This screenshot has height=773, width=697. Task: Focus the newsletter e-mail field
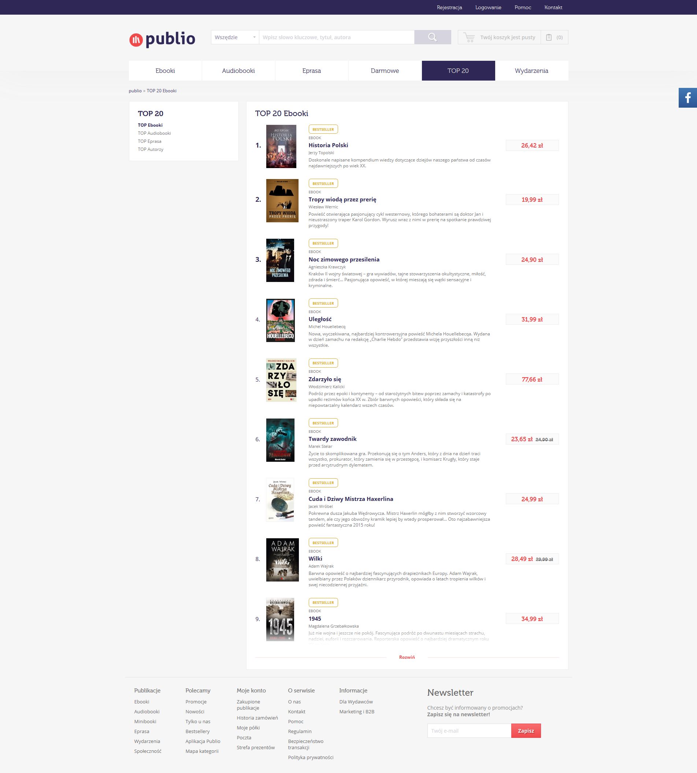tap(469, 731)
